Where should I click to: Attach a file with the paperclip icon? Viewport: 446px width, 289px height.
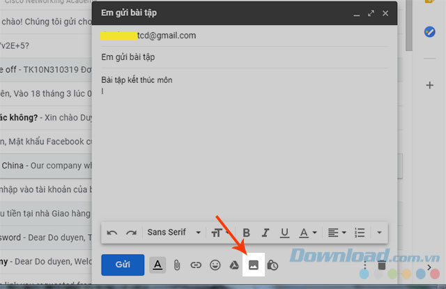click(x=177, y=265)
